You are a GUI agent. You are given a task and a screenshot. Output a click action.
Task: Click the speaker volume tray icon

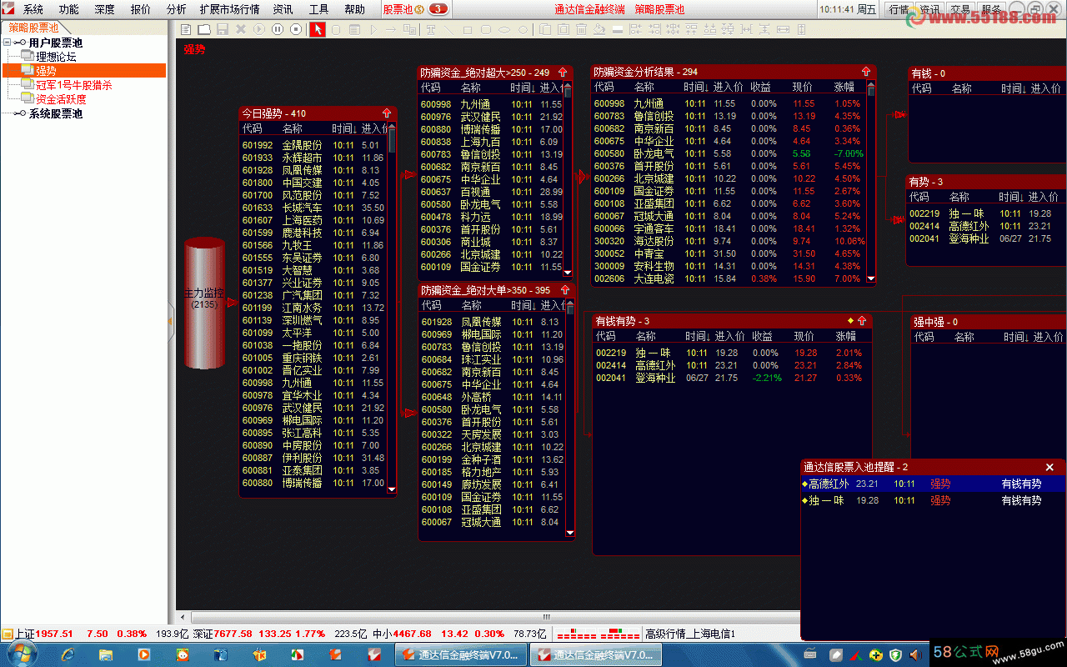914,654
